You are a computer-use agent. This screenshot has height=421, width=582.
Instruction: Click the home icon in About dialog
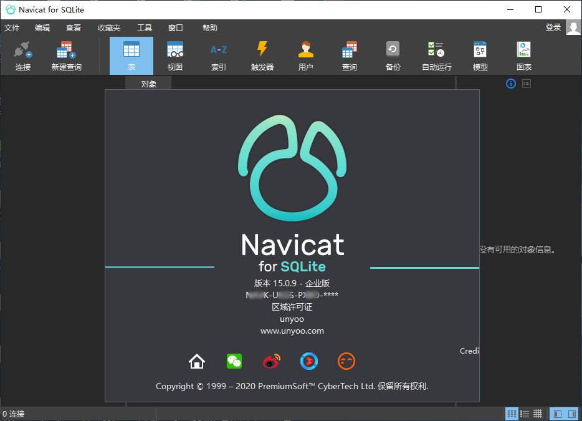tap(197, 361)
